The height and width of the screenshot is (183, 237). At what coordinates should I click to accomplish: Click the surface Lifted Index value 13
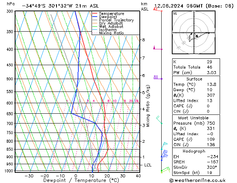click(209, 101)
